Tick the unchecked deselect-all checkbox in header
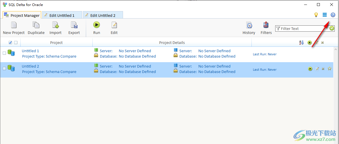This screenshot has height=144, width=339. [x=16, y=42]
